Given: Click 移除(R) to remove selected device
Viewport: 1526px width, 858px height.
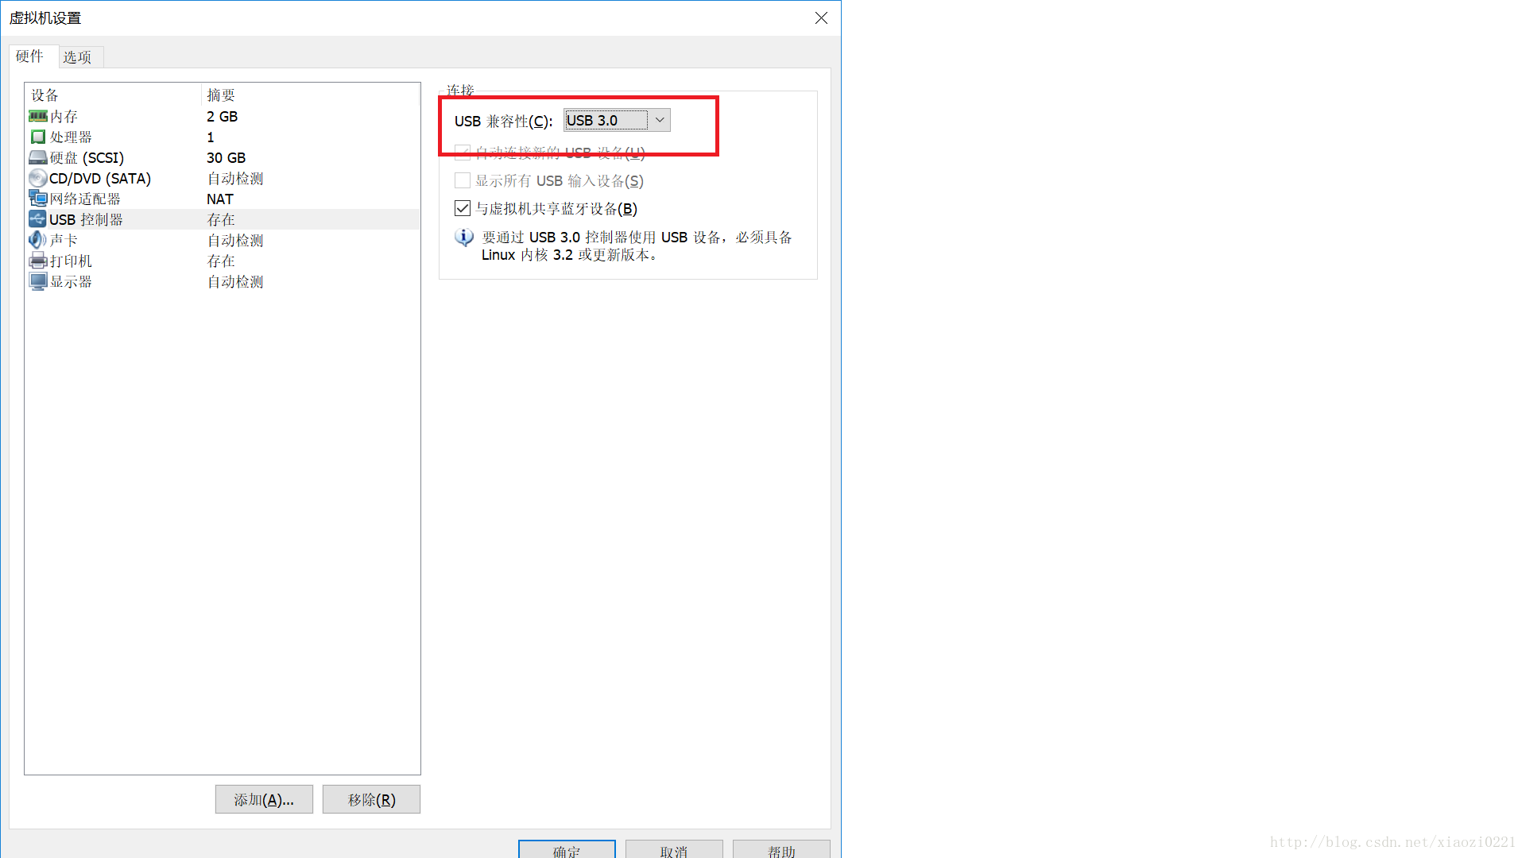Looking at the screenshot, I should coord(371,799).
